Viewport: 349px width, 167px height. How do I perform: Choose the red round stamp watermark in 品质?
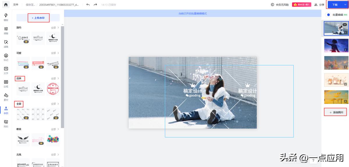click(x=53, y=89)
